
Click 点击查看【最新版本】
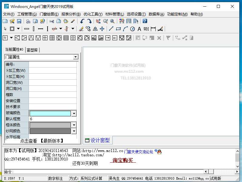coord(42,141)
